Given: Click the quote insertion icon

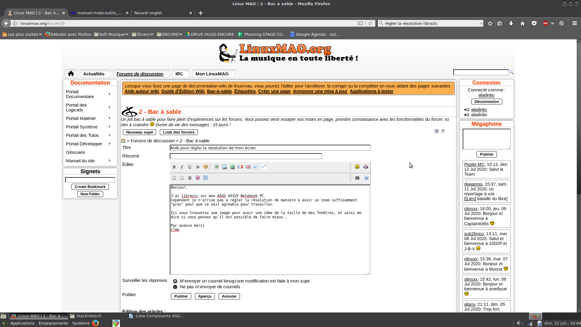Looking at the screenshot, I should [x=264, y=167].
